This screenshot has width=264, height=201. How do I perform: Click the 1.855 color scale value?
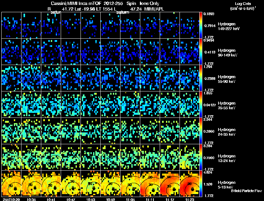208,93
